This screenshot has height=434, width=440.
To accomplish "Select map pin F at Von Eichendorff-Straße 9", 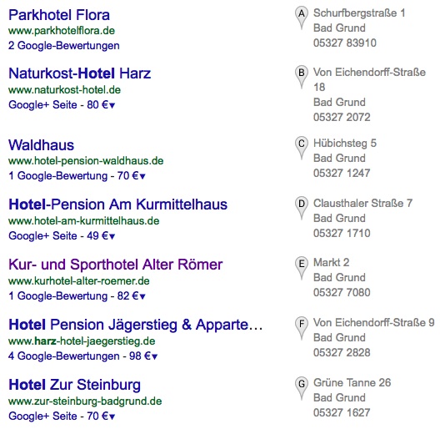I will coord(302,326).
